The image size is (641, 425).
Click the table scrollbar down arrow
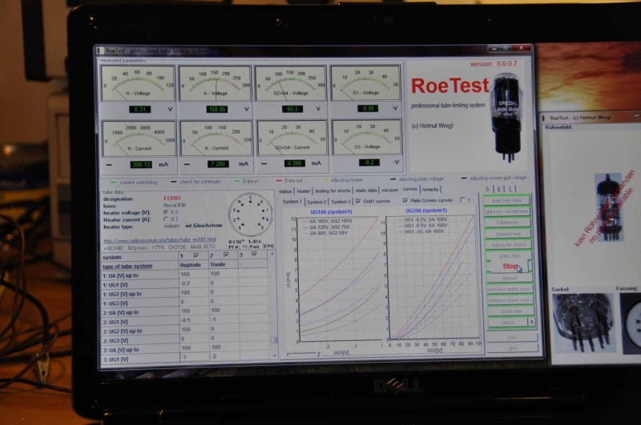pyautogui.click(x=274, y=355)
